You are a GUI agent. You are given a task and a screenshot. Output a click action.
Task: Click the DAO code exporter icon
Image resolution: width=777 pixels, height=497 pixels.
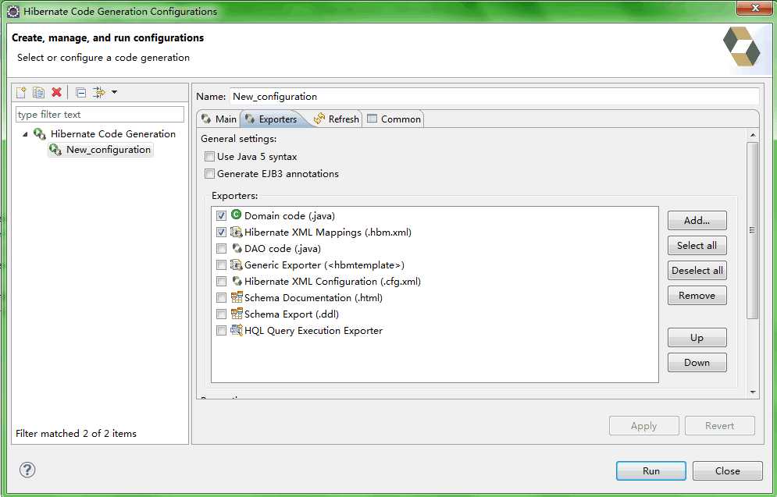point(237,248)
